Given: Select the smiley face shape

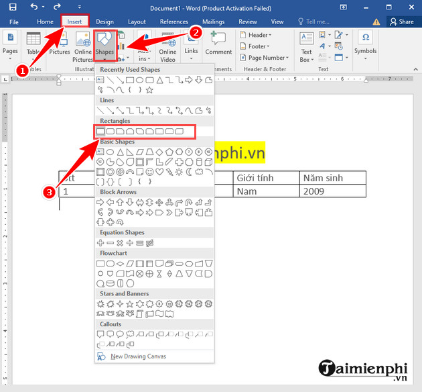Looking at the screenshot, I should pos(149,172).
